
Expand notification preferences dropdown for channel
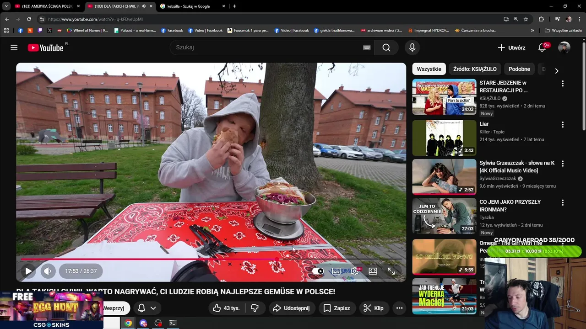click(153, 308)
